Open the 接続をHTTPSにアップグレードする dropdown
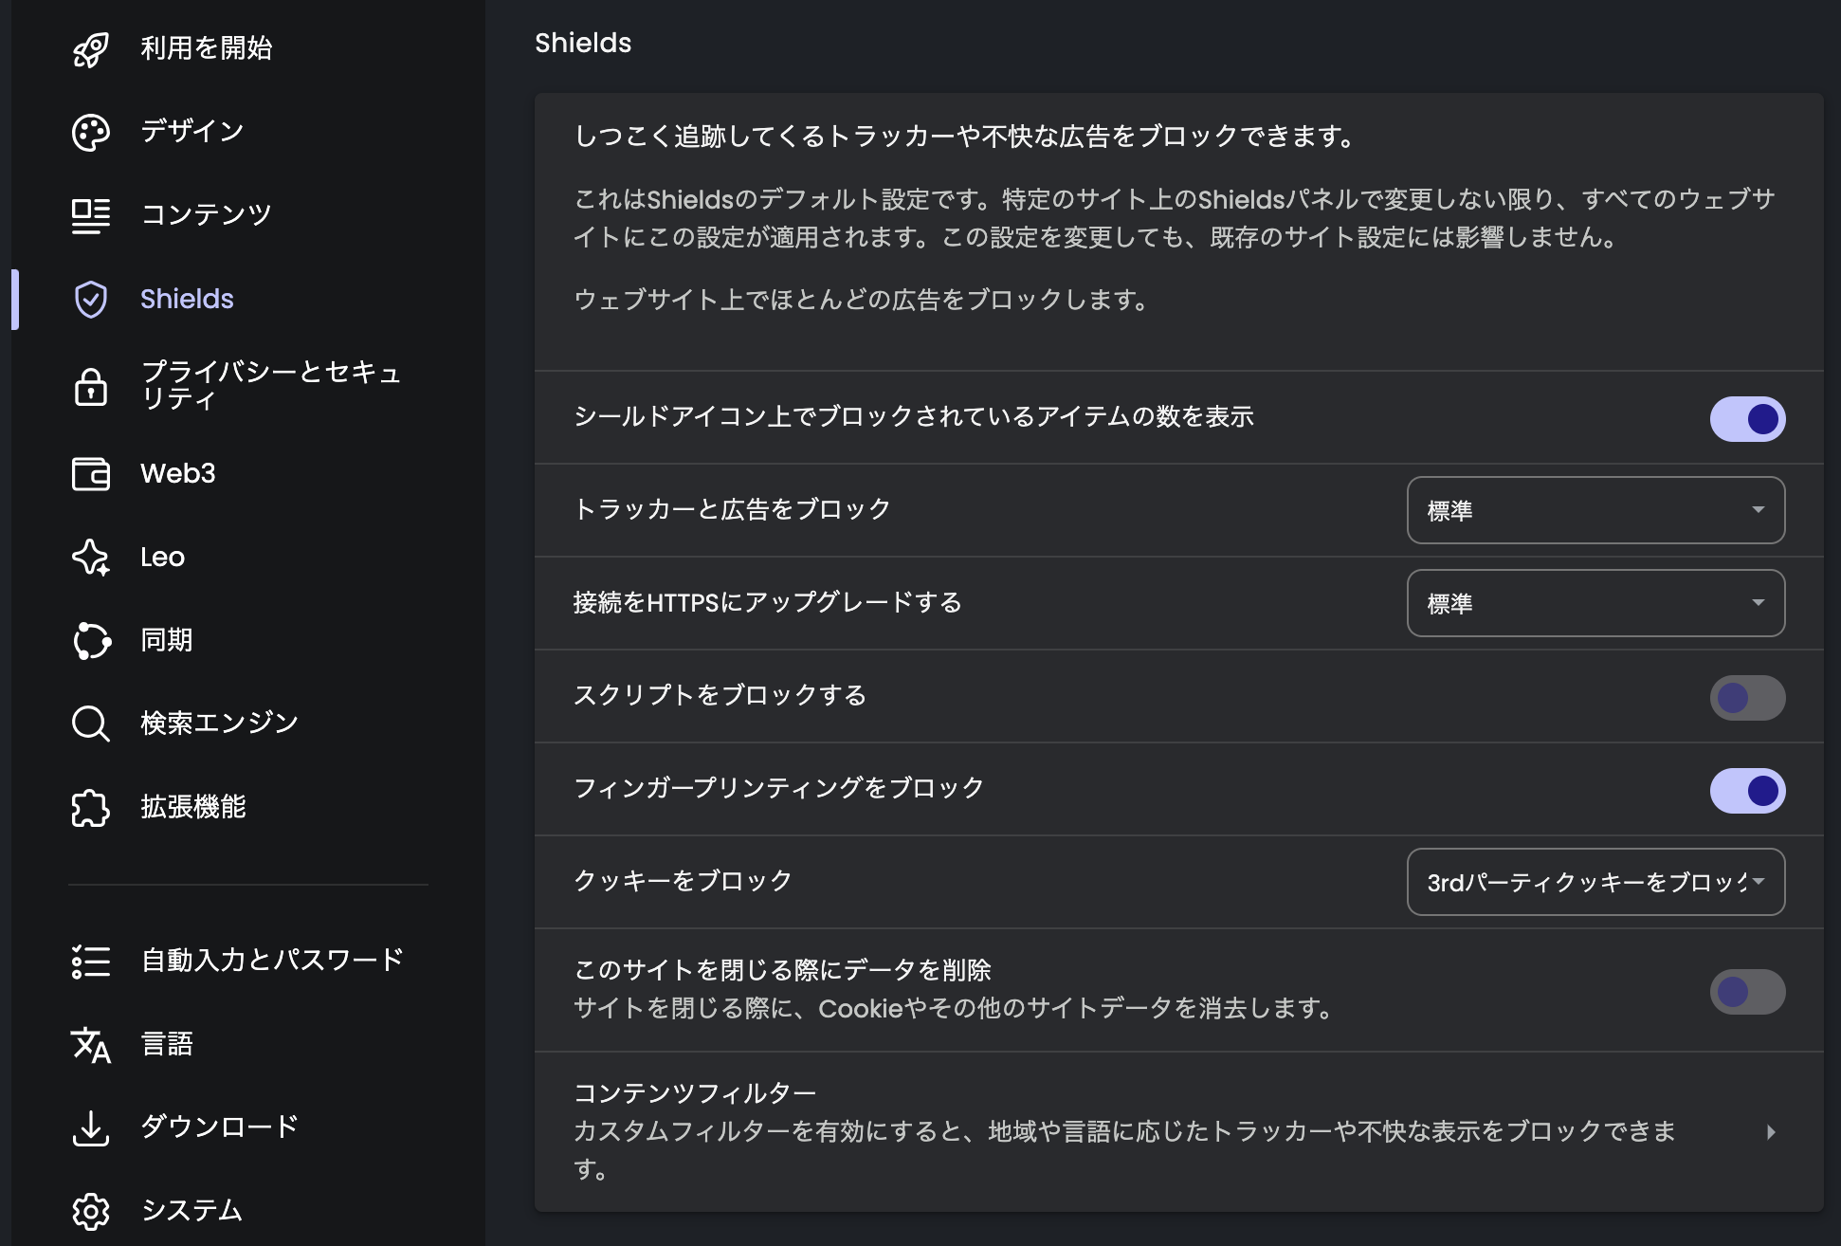This screenshot has height=1246, width=1841. [1595, 603]
